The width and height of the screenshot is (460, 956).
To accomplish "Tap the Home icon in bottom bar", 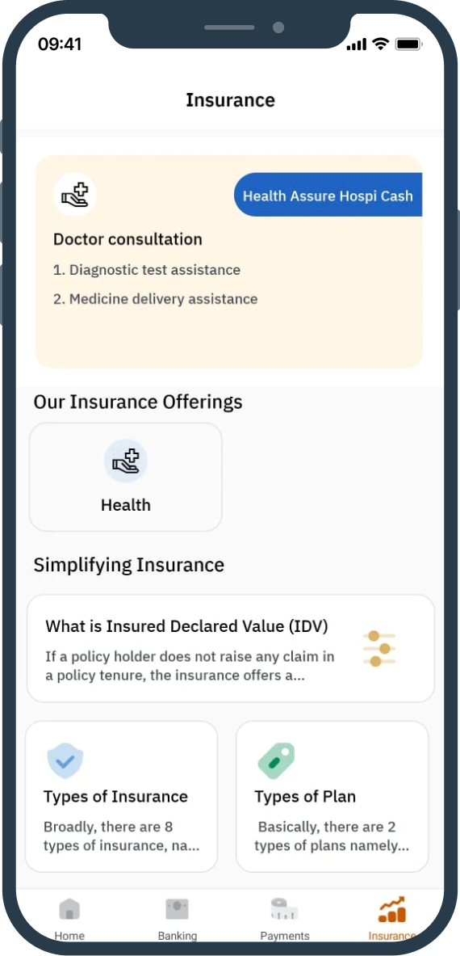I will click(x=69, y=909).
